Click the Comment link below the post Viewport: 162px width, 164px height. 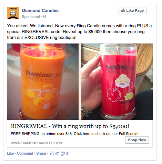[x=25, y=153]
